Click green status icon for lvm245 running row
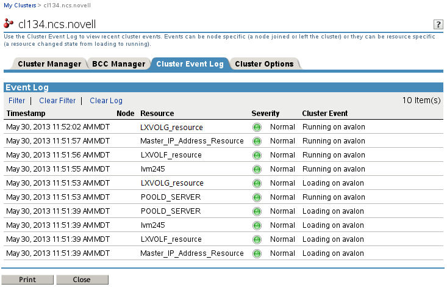This screenshot has width=447, height=287. 257,169
